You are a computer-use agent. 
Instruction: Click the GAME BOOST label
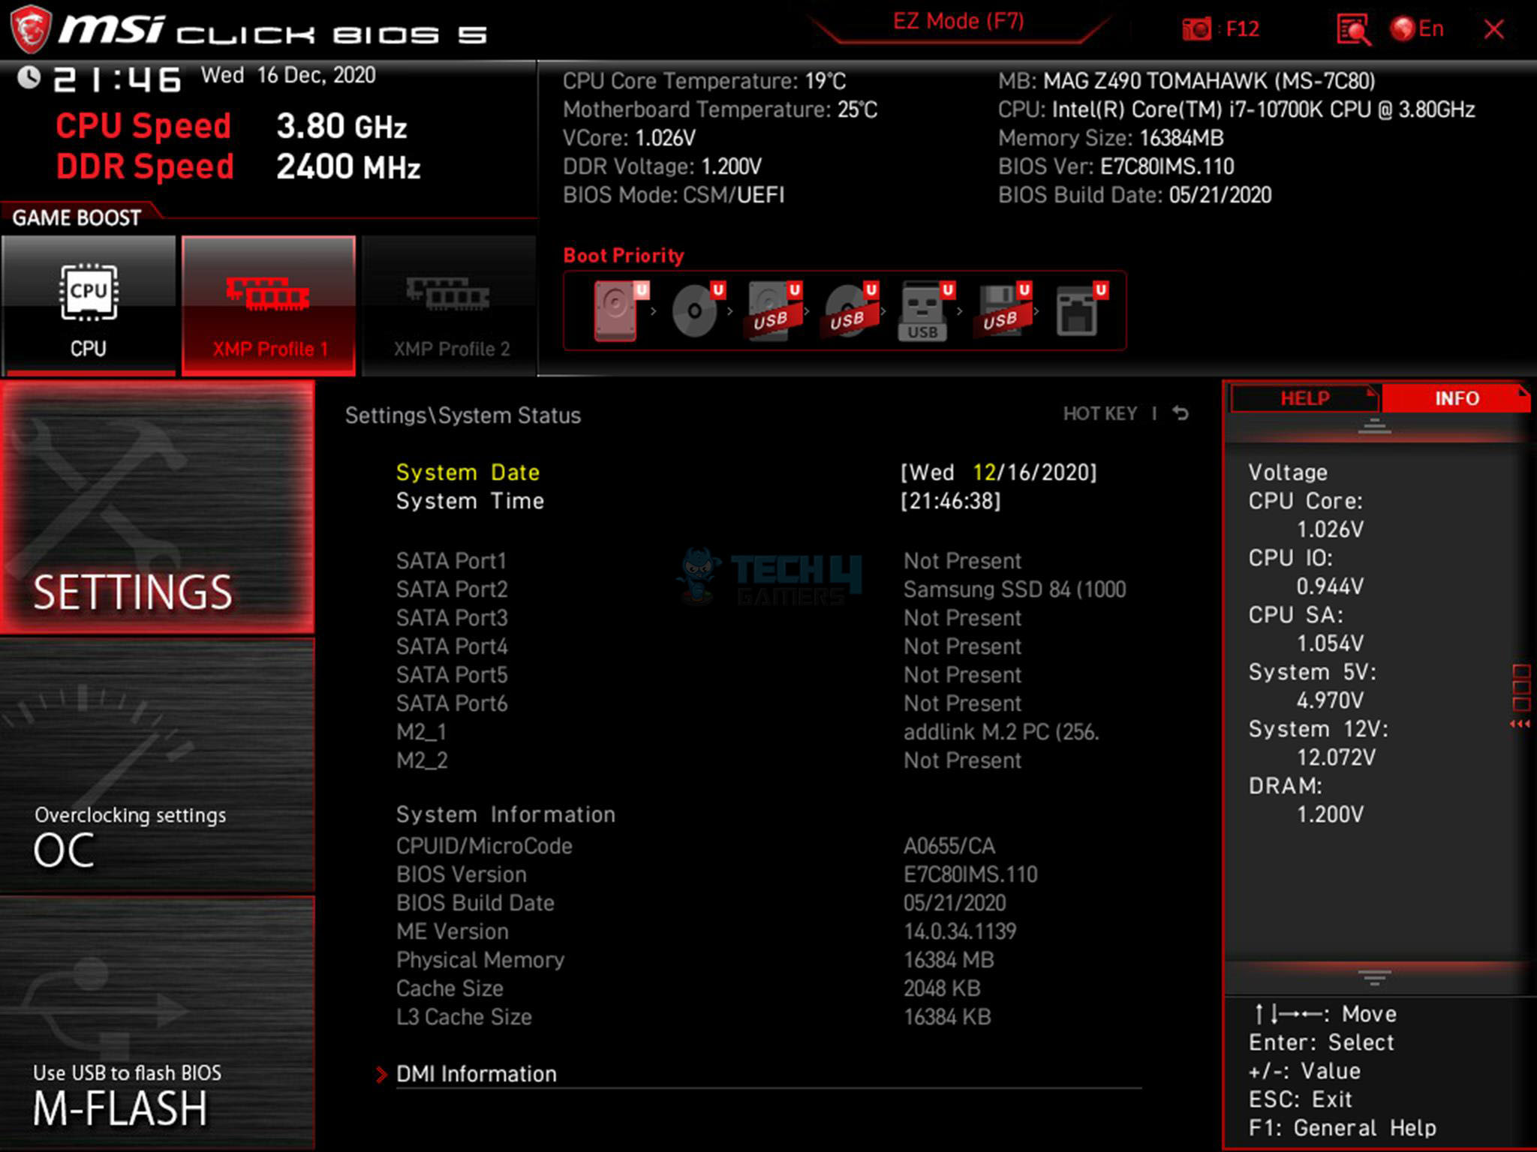[x=77, y=217]
